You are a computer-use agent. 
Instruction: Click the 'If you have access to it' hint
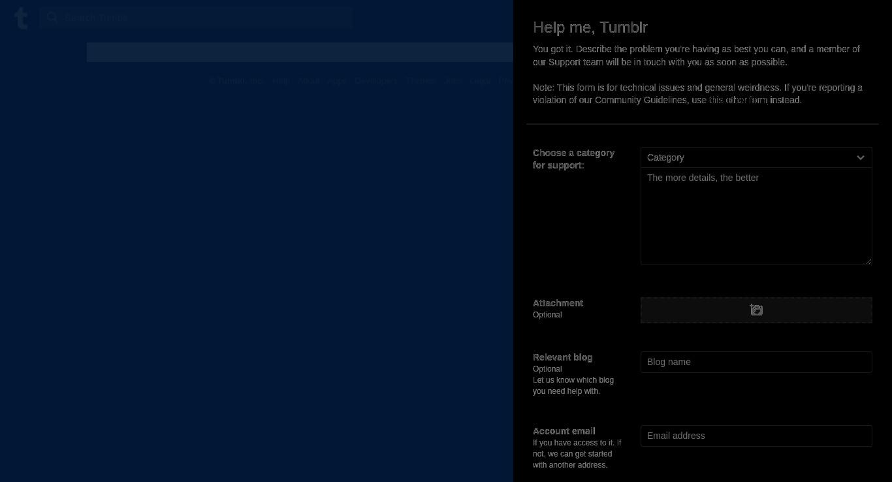[x=577, y=454]
